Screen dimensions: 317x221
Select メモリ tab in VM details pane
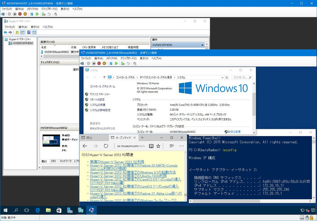[x=53, y=161]
